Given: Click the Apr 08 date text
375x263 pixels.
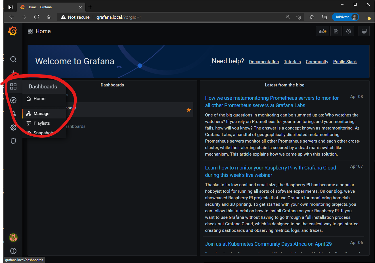Looking at the screenshot, I should point(357,97).
